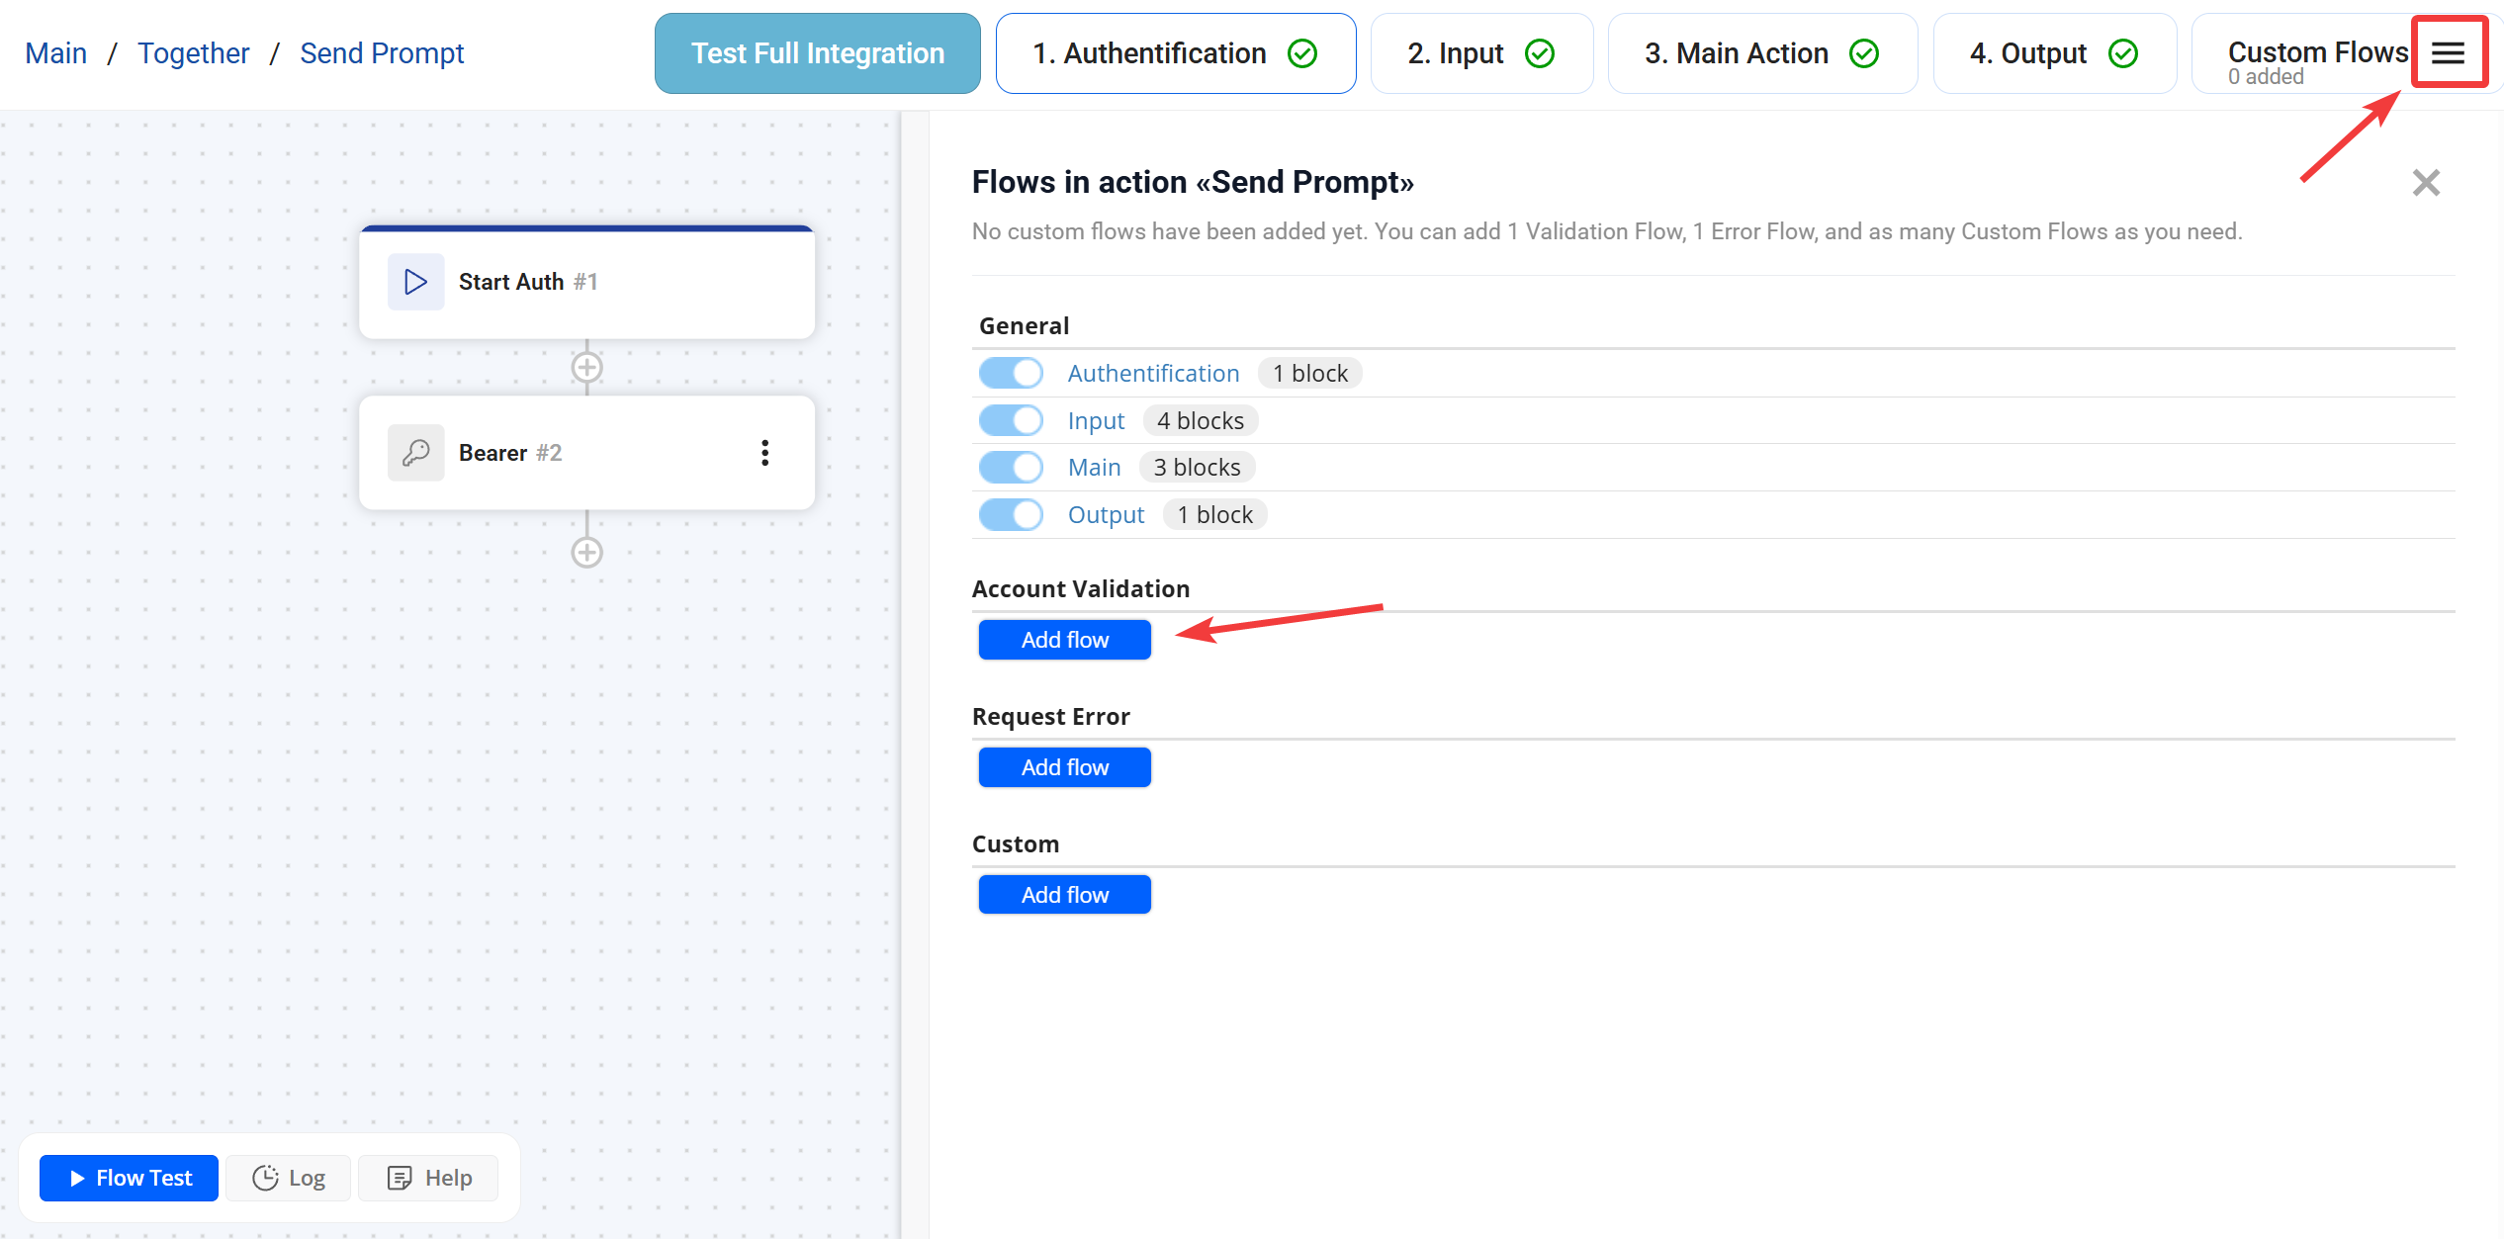Click the Help speech-bubble icon

399,1178
